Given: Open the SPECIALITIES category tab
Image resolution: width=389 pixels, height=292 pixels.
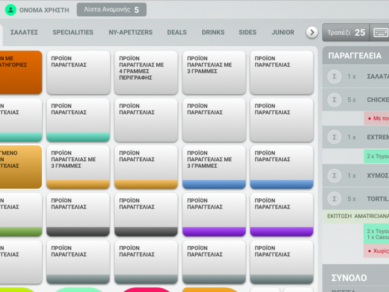Looking at the screenshot, I should coord(73,32).
